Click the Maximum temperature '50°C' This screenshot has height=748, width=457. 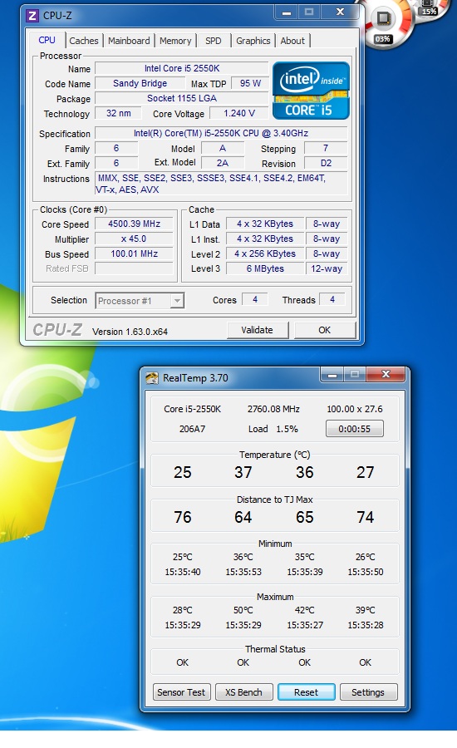[x=243, y=610]
